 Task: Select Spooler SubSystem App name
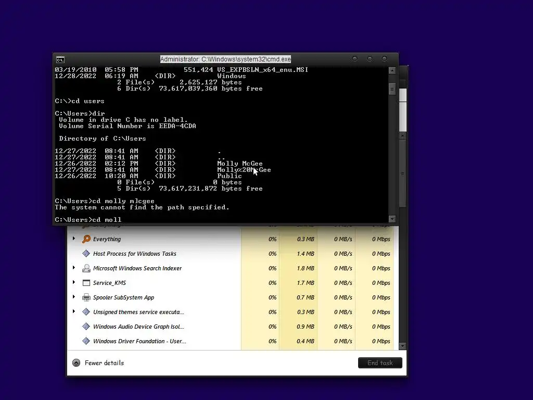pyautogui.click(x=123, y=297)
